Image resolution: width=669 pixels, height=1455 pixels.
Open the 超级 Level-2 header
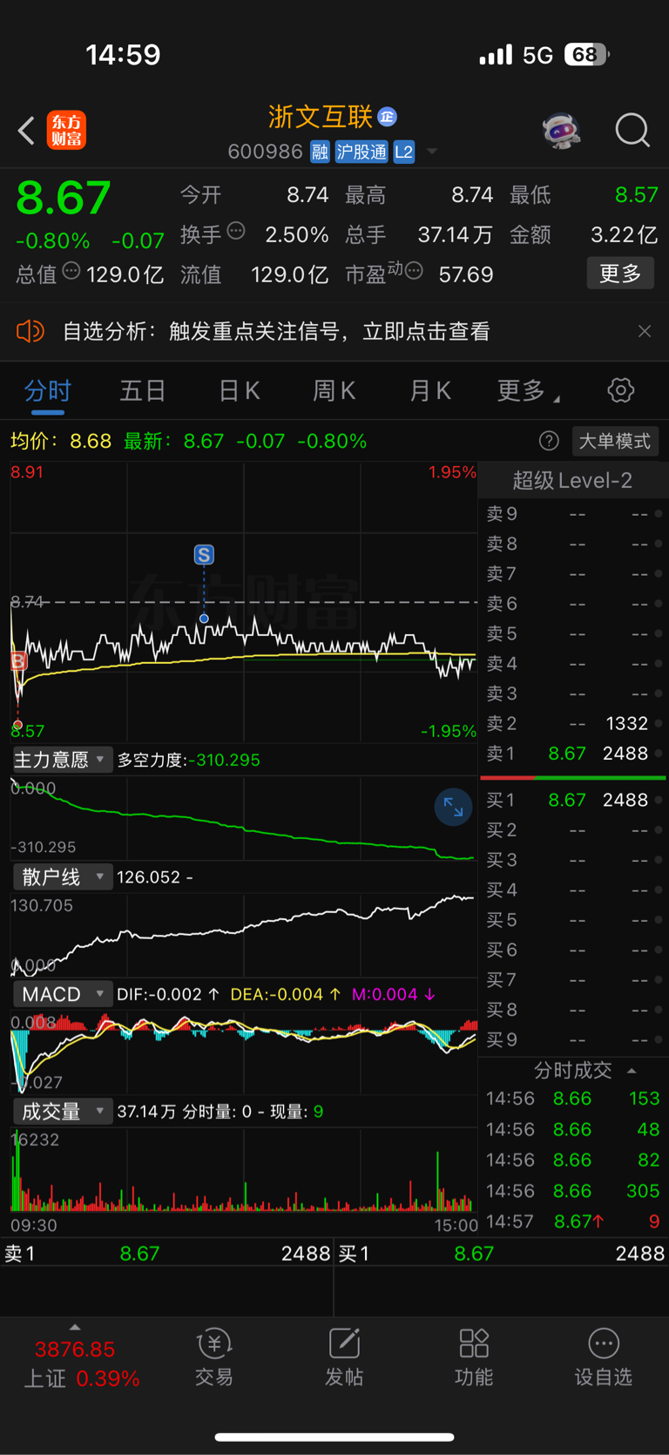pyautogui.click(x=572, y=480)
